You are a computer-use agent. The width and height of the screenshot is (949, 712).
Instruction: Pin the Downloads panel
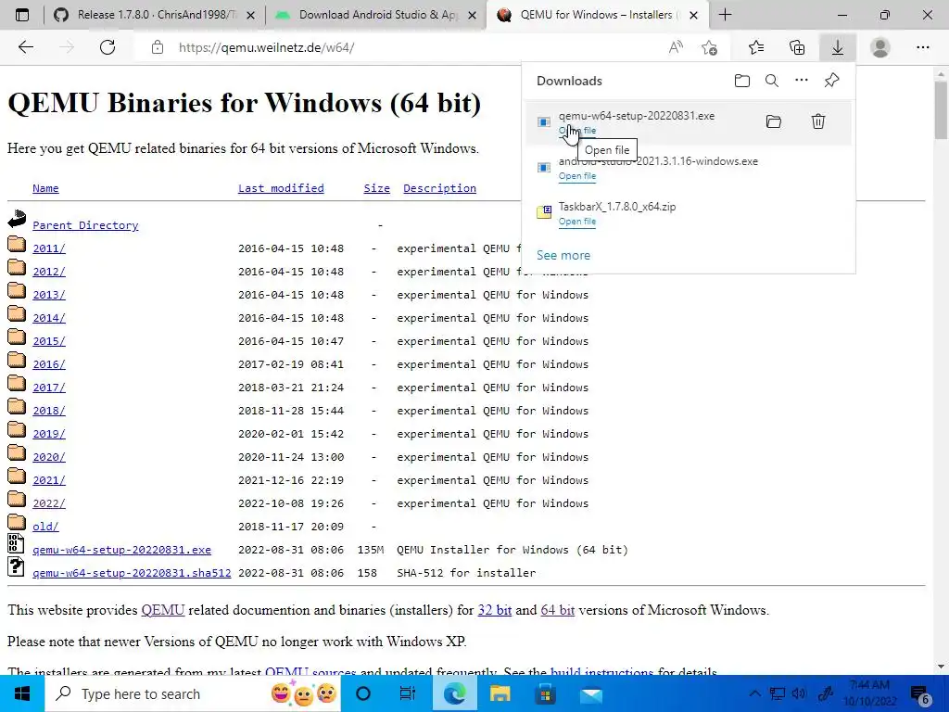point(831,80)
